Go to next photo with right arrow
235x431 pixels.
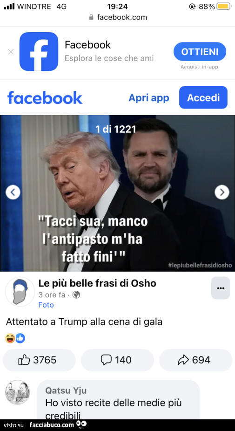pos(222,192)
